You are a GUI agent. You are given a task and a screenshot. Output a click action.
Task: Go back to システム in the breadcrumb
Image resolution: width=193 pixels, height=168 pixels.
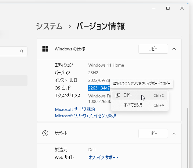tap(49, 26)
